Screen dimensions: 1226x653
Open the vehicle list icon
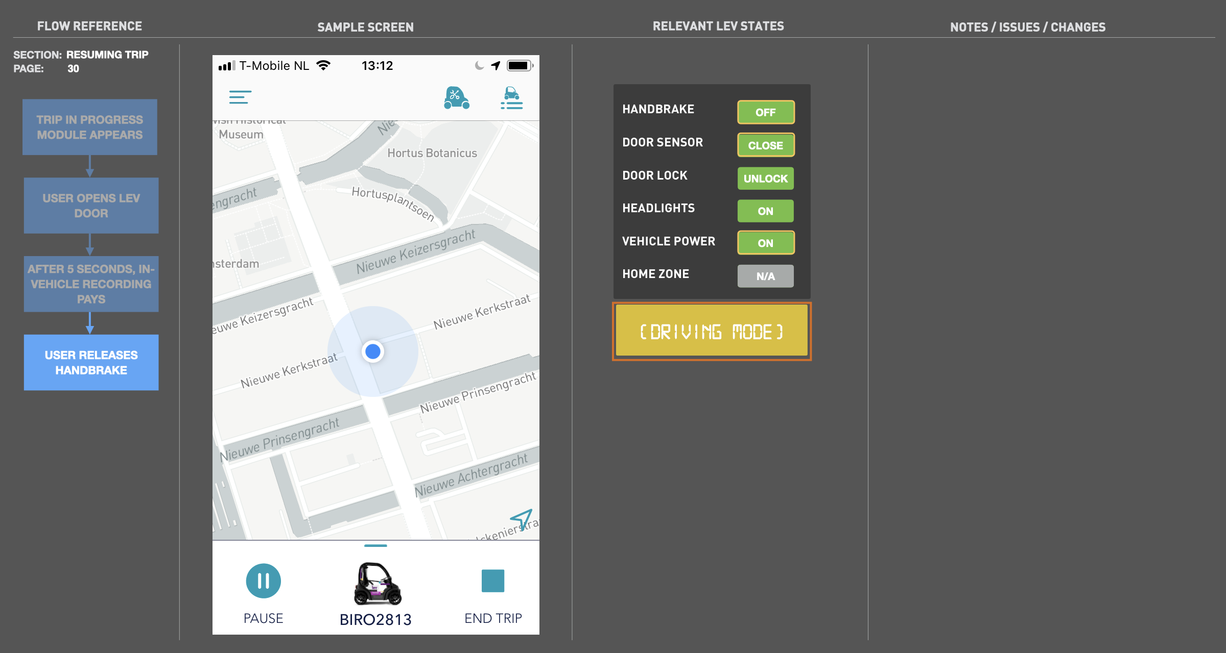[511, 98]
